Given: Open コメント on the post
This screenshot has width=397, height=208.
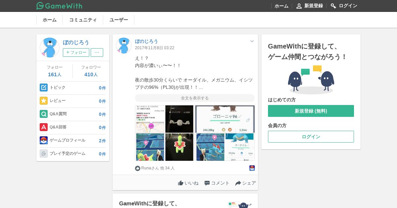Looking at the screenshot, I should pos(217,183).
